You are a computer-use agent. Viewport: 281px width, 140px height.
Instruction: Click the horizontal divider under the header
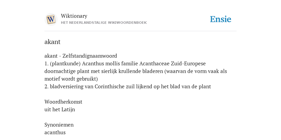click(140, 31)
